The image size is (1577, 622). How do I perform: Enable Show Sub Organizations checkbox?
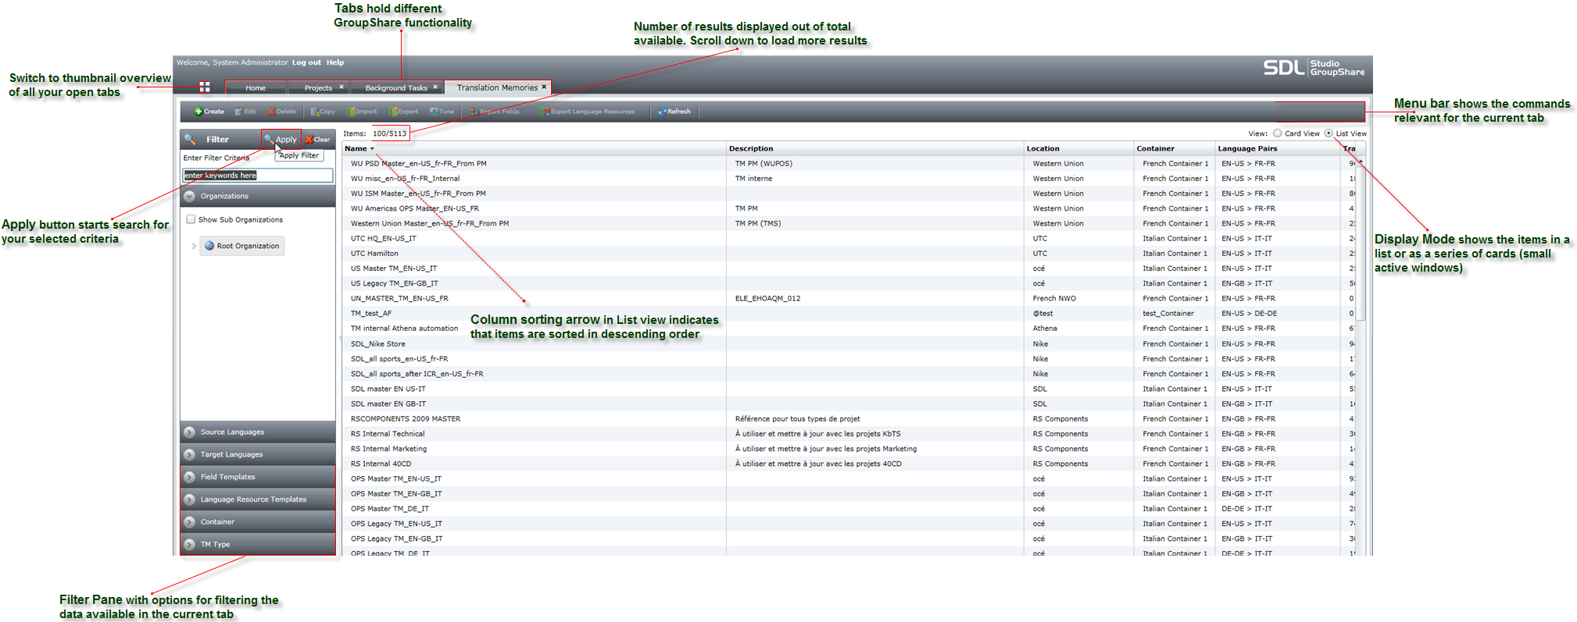click(x=191, y=219)
